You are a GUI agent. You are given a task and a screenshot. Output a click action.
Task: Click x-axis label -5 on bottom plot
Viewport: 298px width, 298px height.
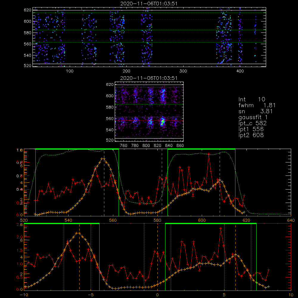click(x=91, y=295)
